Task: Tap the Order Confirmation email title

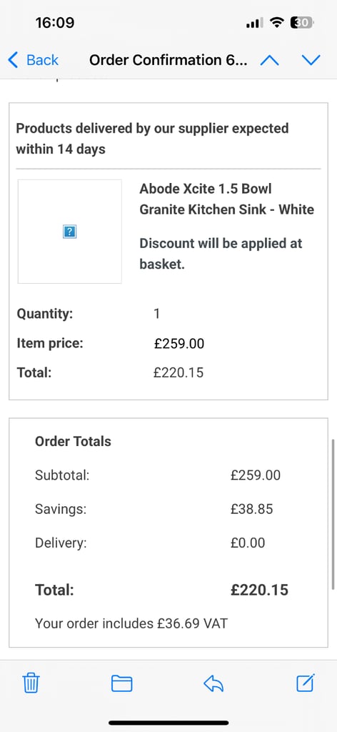Action: click(x=168, y=60)
